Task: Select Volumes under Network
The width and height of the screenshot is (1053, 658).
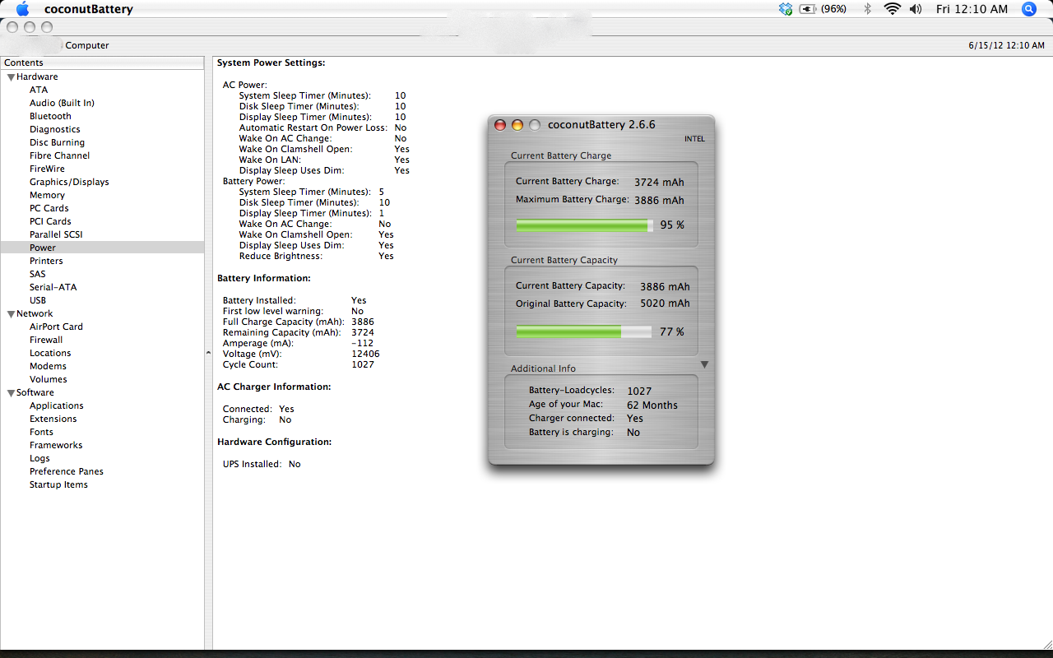Action: click(49, 379)
